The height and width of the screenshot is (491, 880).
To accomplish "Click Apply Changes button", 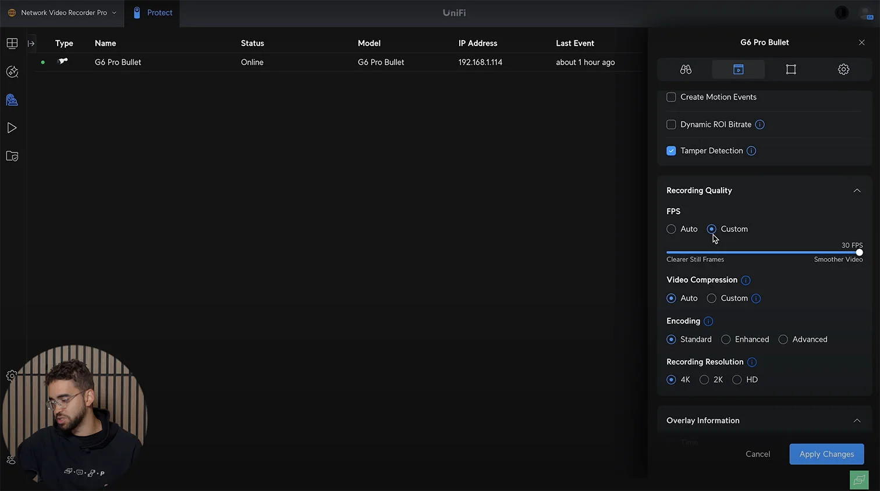I will [826, 454].
